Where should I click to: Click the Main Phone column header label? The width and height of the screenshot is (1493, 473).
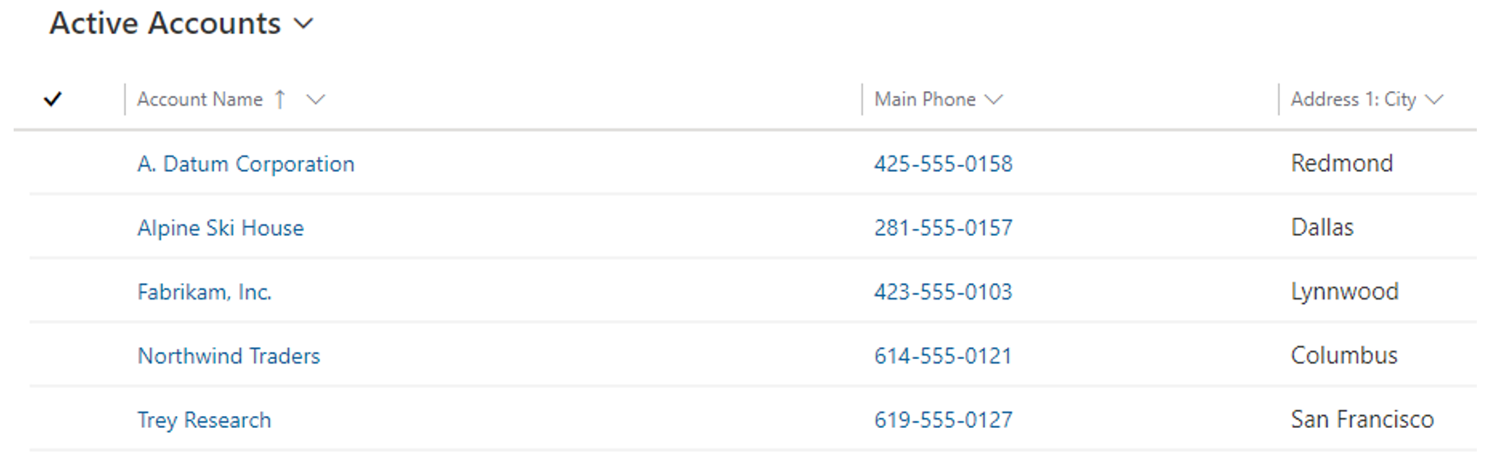(x=925, y=100)
